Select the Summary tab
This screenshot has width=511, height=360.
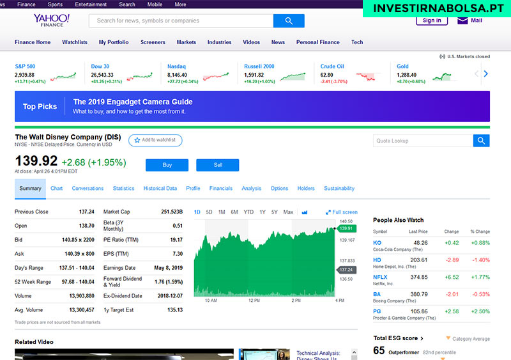point(30,189)
